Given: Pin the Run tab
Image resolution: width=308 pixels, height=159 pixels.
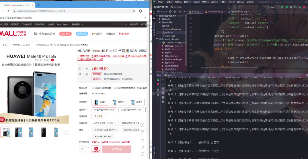Looking at the screenshot, I should 158,95.
